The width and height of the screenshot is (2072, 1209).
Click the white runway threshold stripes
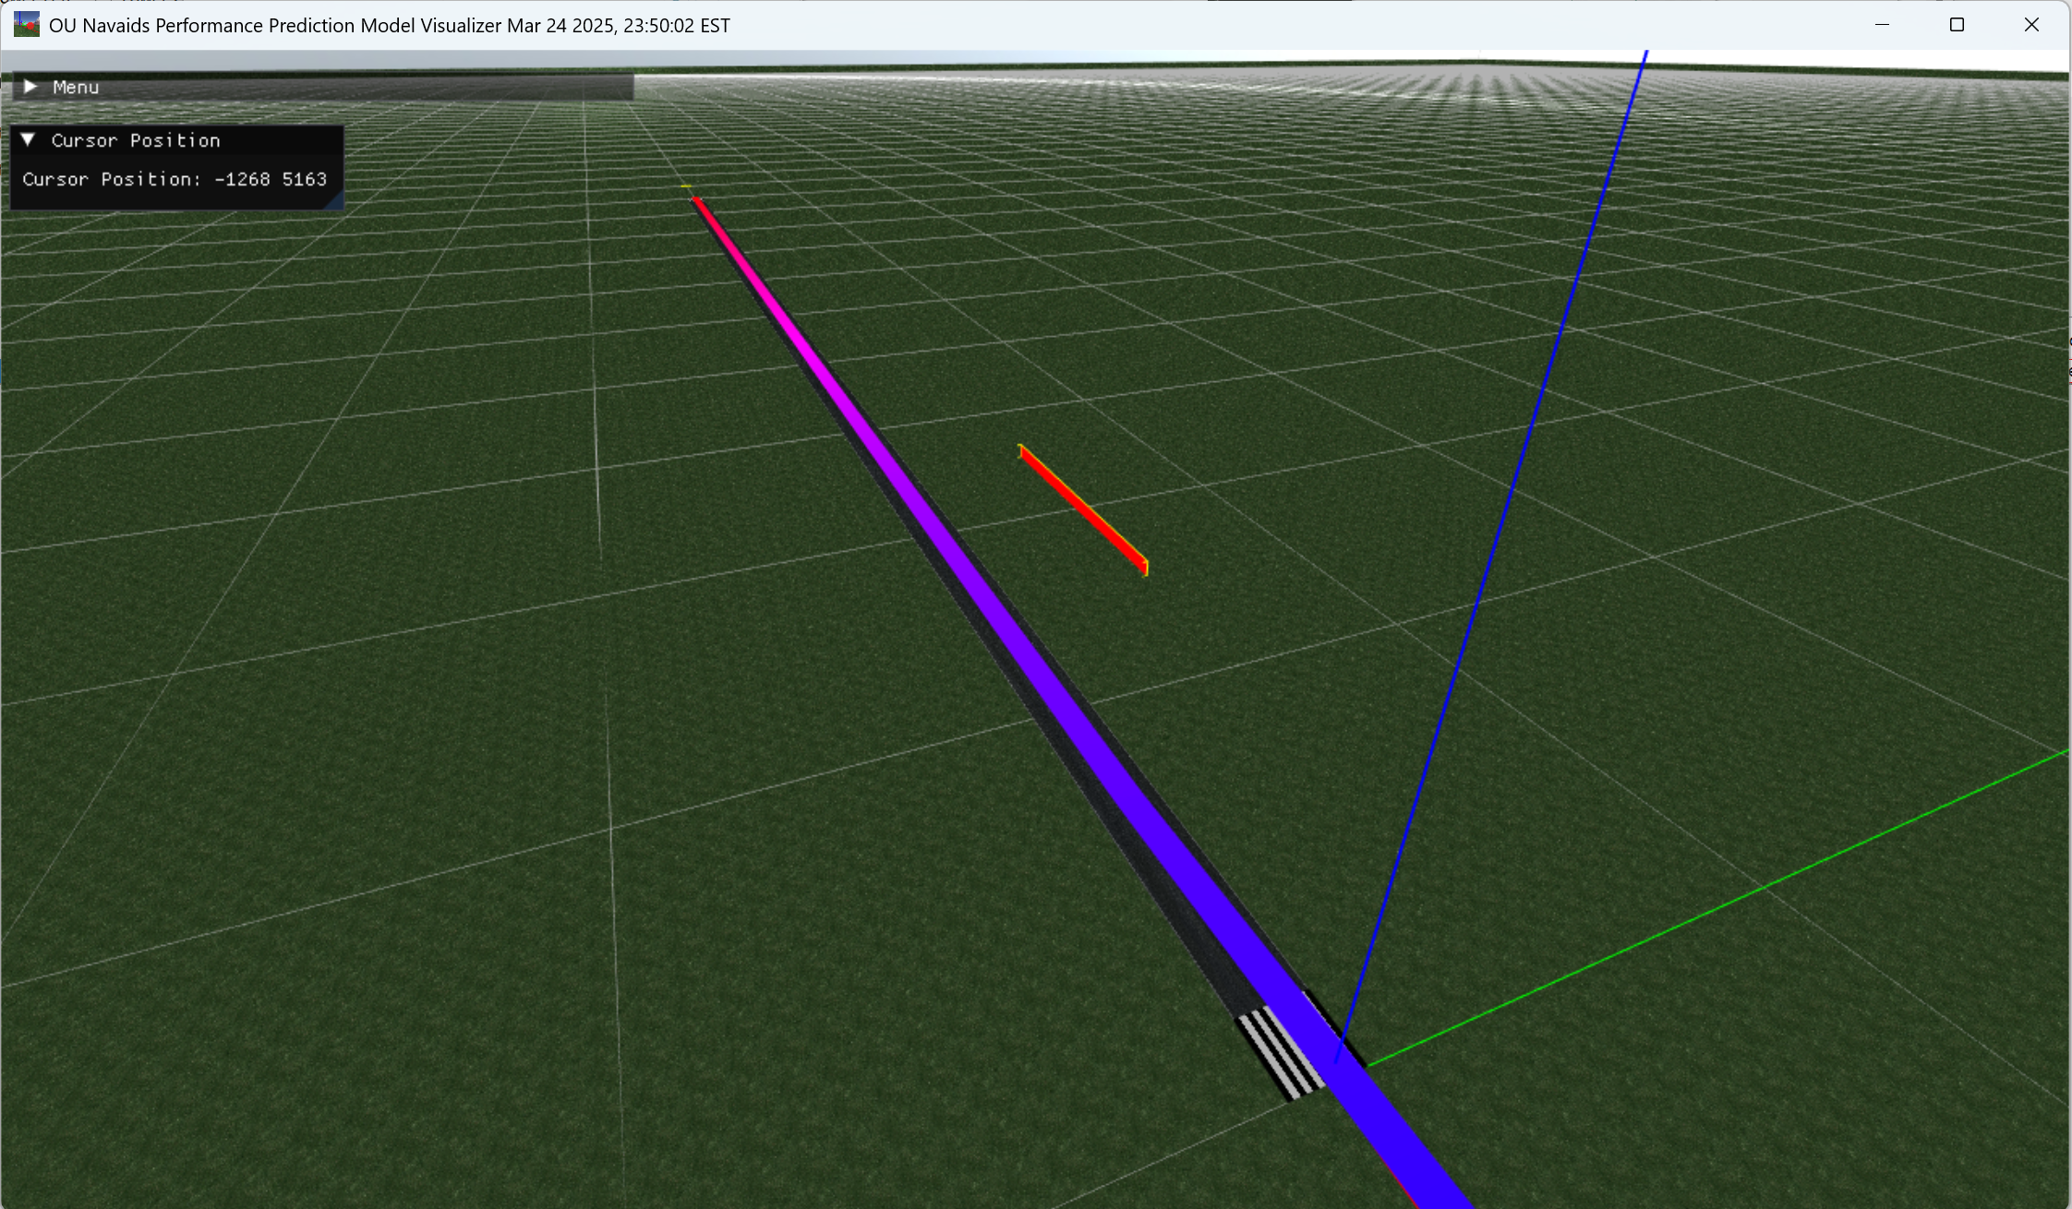point(1281,1053)
